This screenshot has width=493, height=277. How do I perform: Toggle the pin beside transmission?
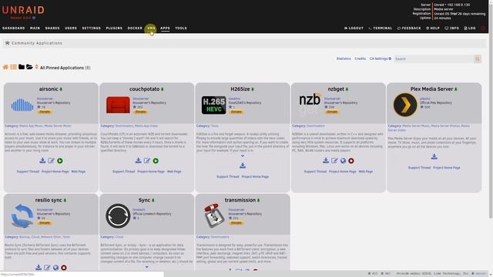[259, 200]
